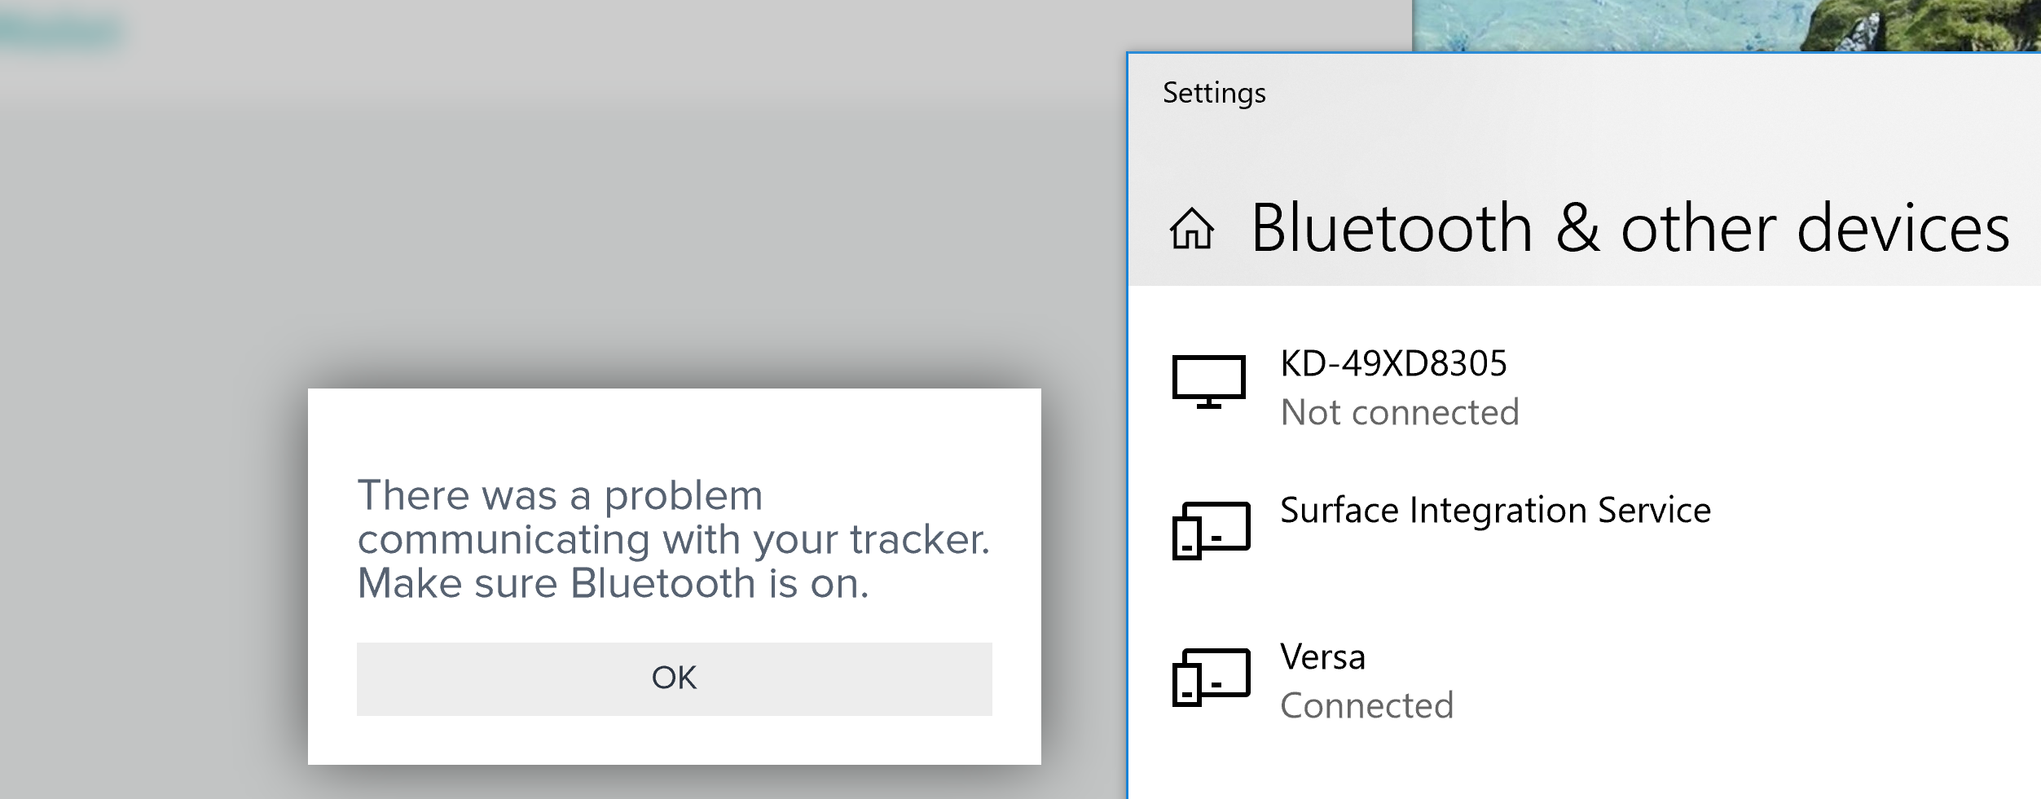Click the Settings window title text
The height and width of the screenshot is (799, 2041).
(x=1214, y=93)
